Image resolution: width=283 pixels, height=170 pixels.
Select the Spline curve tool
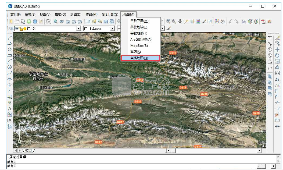coord(10,73)
